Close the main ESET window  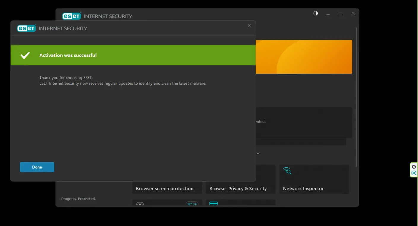tap(353, 13)
